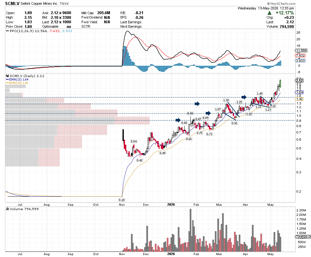Viewport: 311px width, 257px height.
Task: Click the 2026 label on volume panel axis
Action: coord(171,254)
